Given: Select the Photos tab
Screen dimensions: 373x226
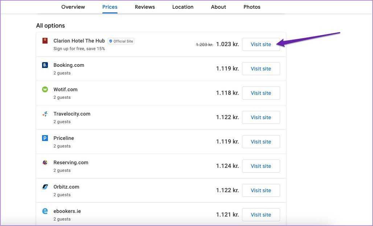Looking at the screenshot, I should pyautogui.click(x=252, y=7).
